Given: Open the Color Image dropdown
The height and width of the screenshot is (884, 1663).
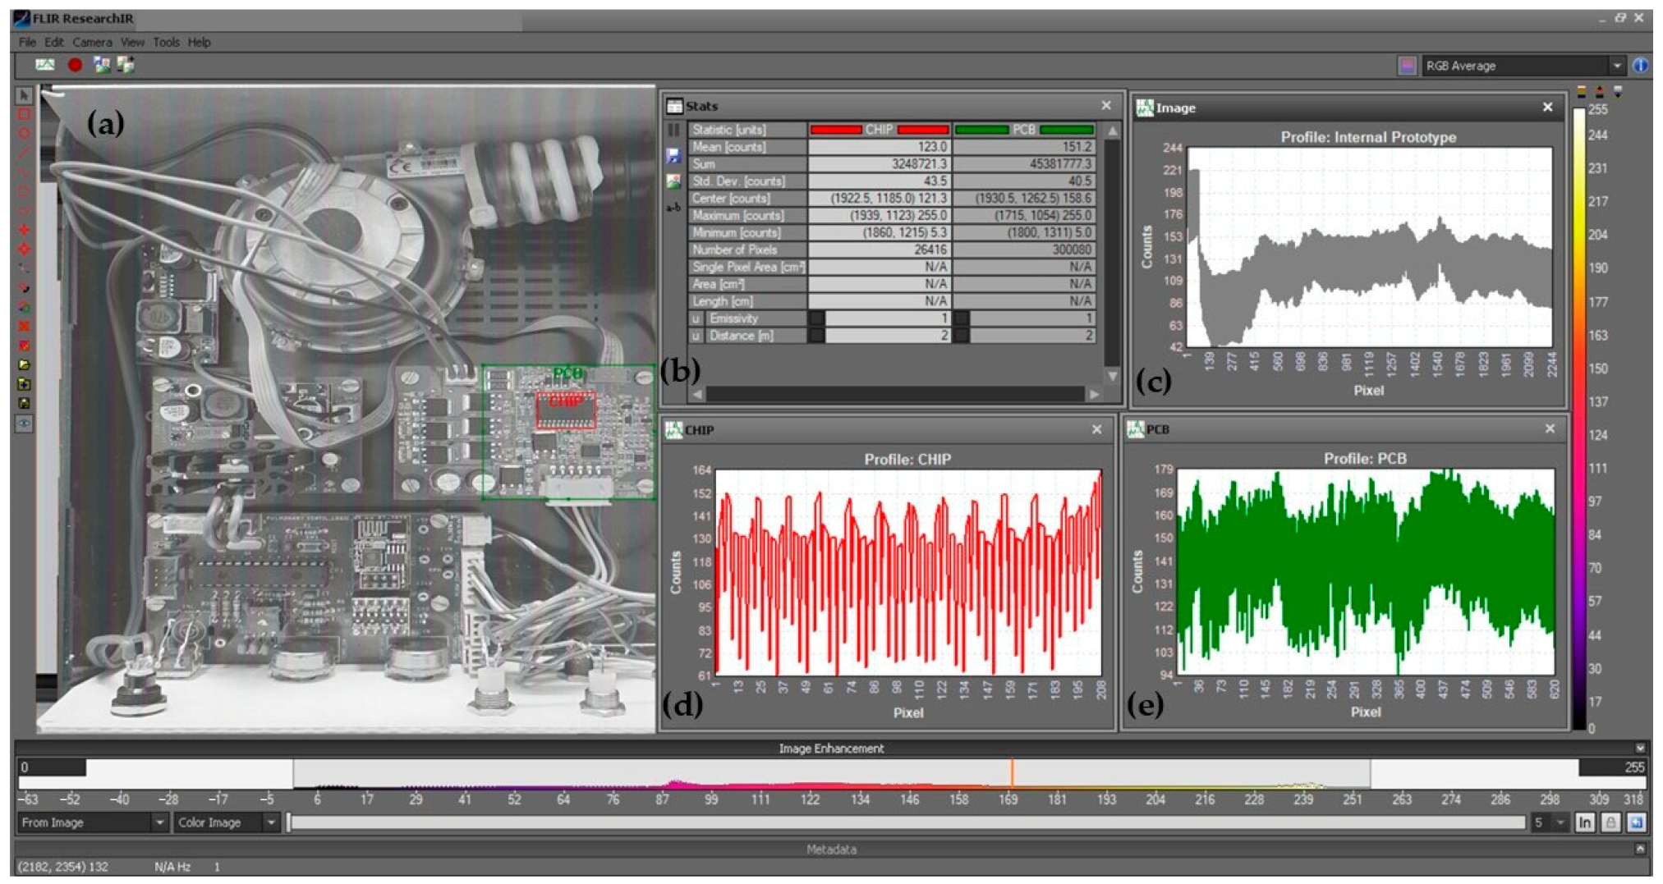Looking at the screenshot, I should tap(270, 822).
